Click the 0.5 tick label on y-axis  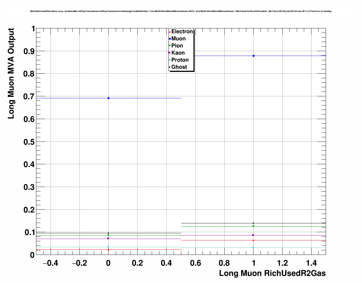(x=29, y=142)
